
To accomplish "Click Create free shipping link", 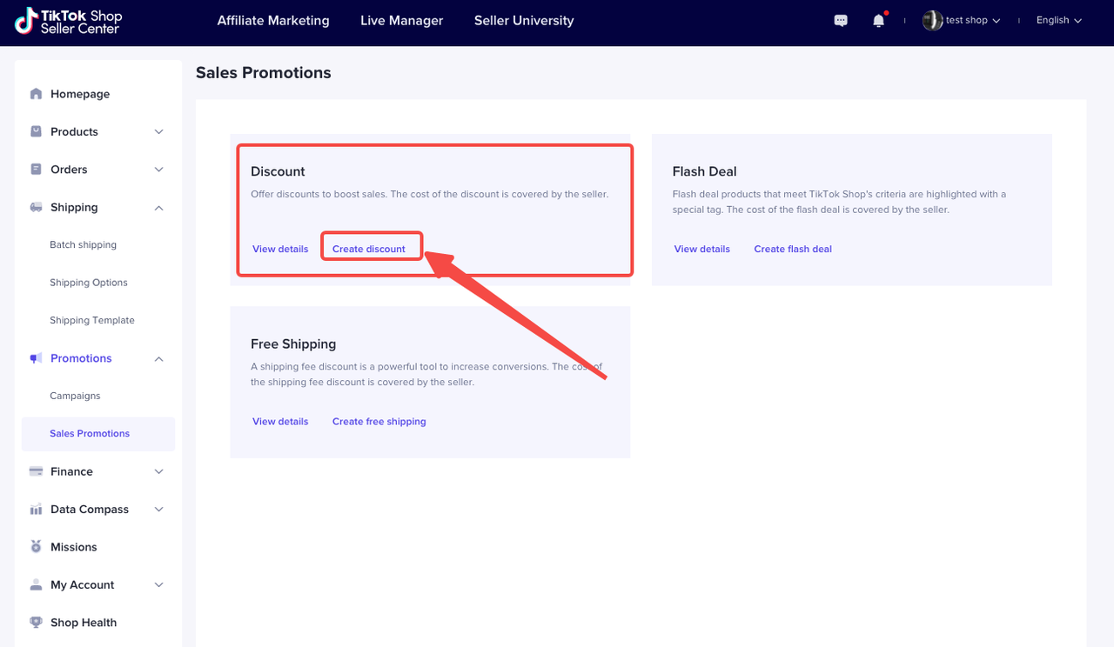I will tap(379, 422).
